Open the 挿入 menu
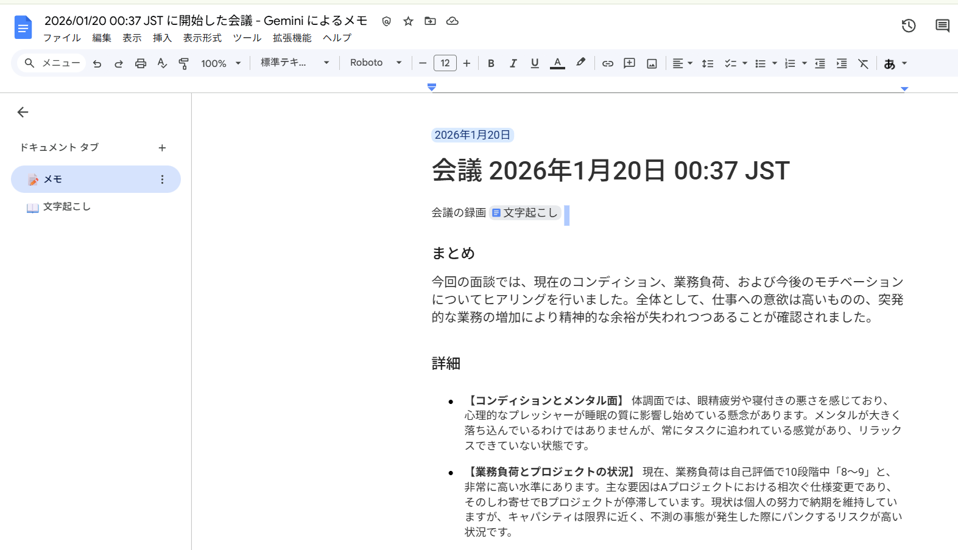This screenshot has width=958, height=550. pyautogui.click(x=162, y=38)
